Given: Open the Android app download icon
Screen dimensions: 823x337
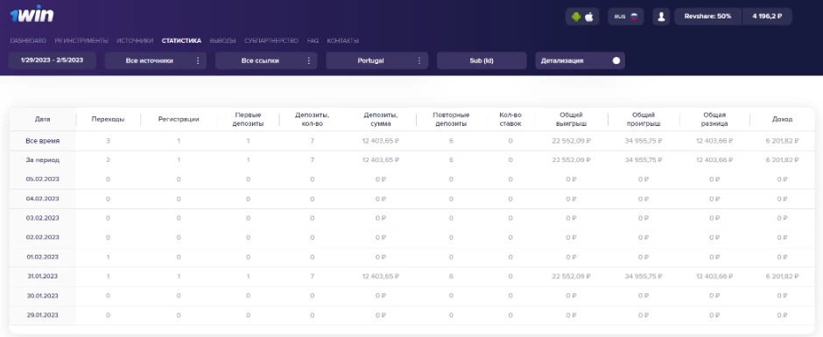Looking at the screenshot, I should click(577, 17).
